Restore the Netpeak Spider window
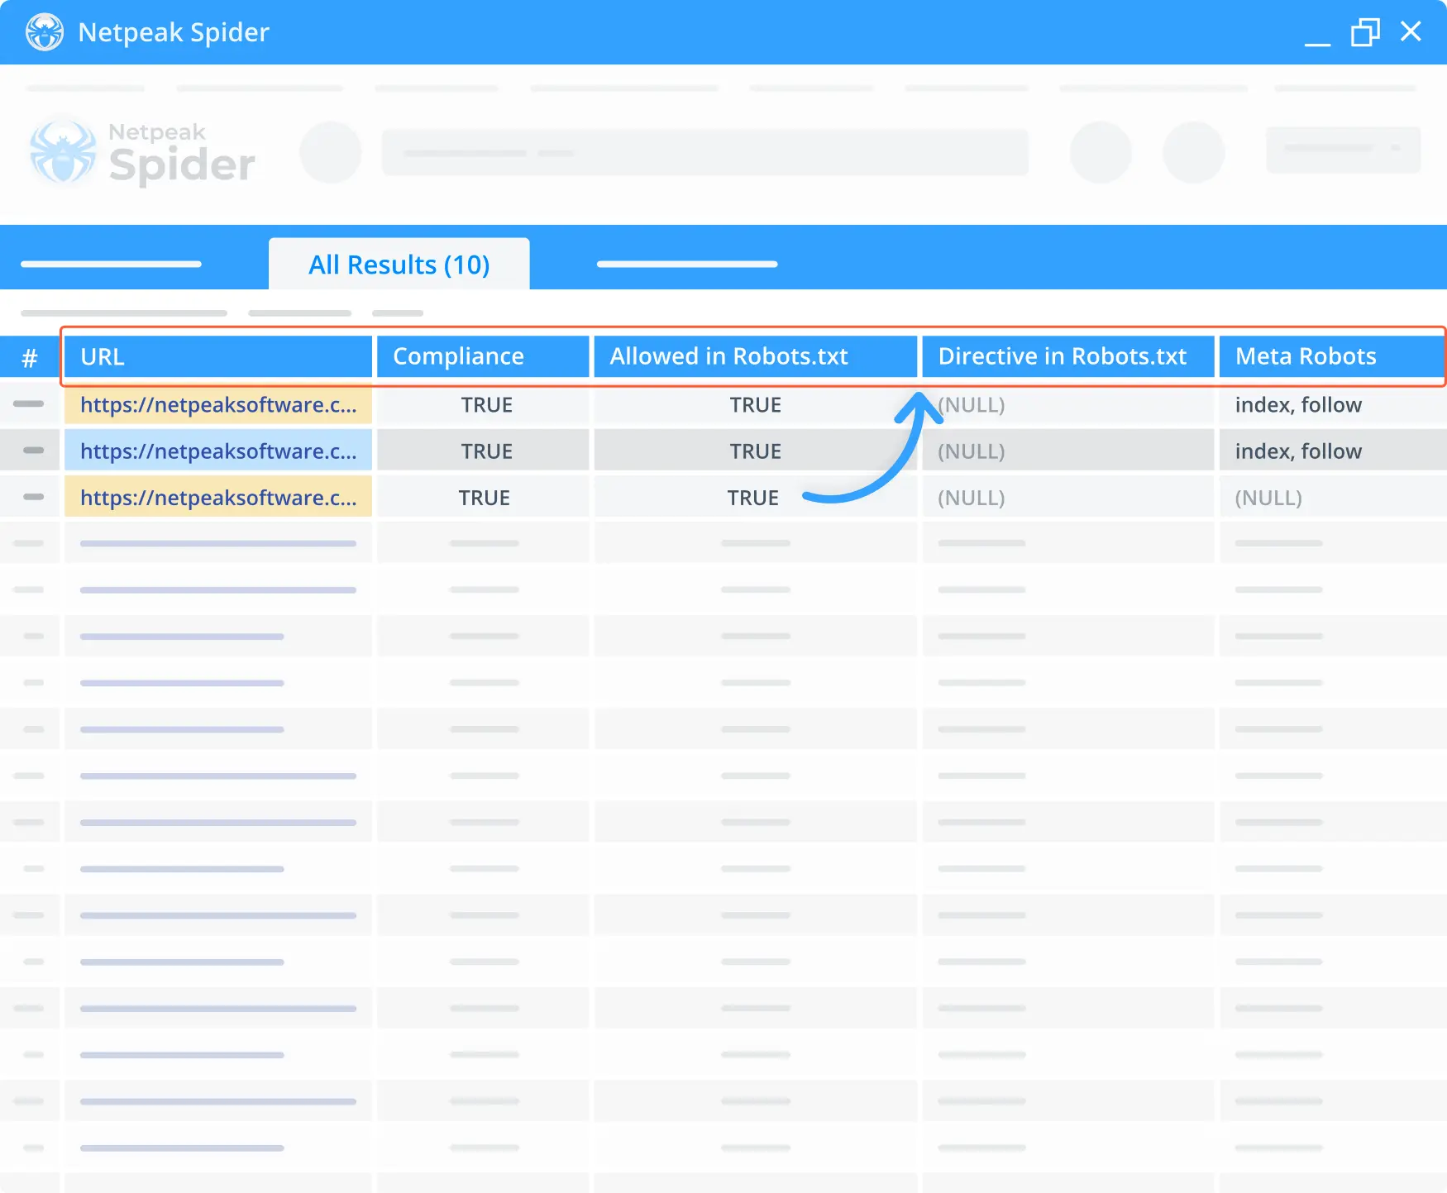 pos(1365,32)
